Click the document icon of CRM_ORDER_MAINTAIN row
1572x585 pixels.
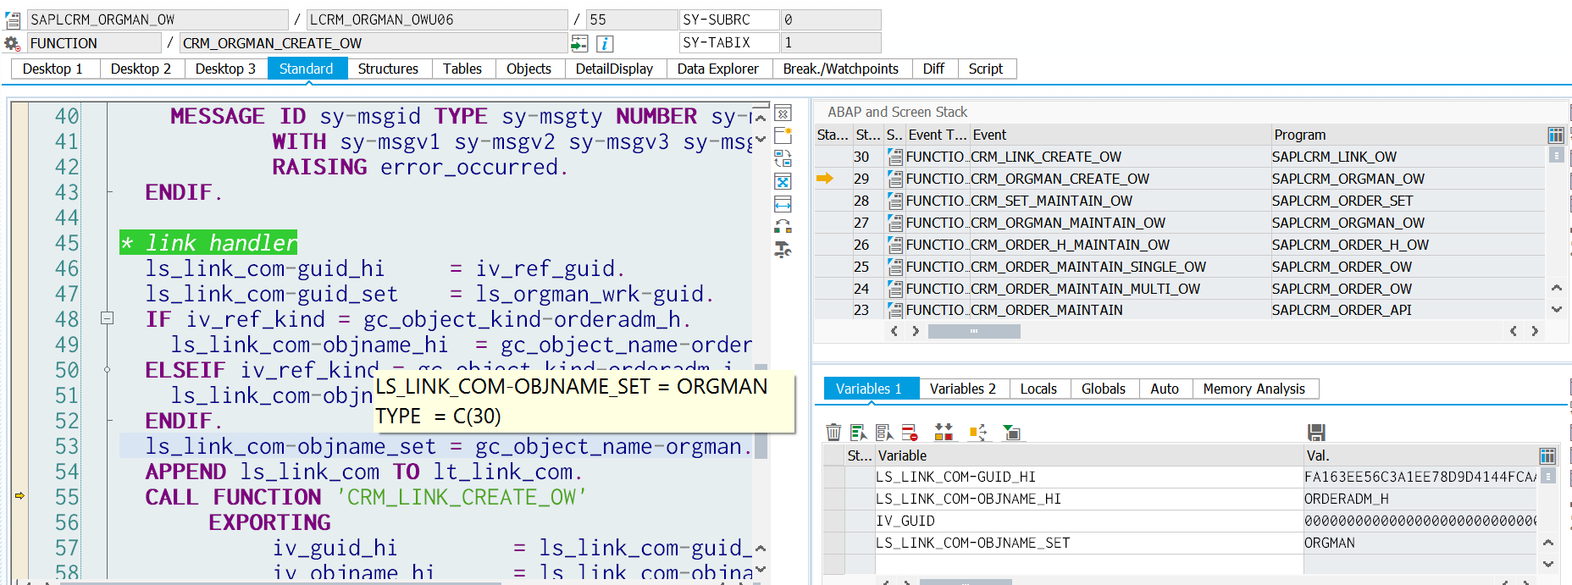tap(895, 310)
